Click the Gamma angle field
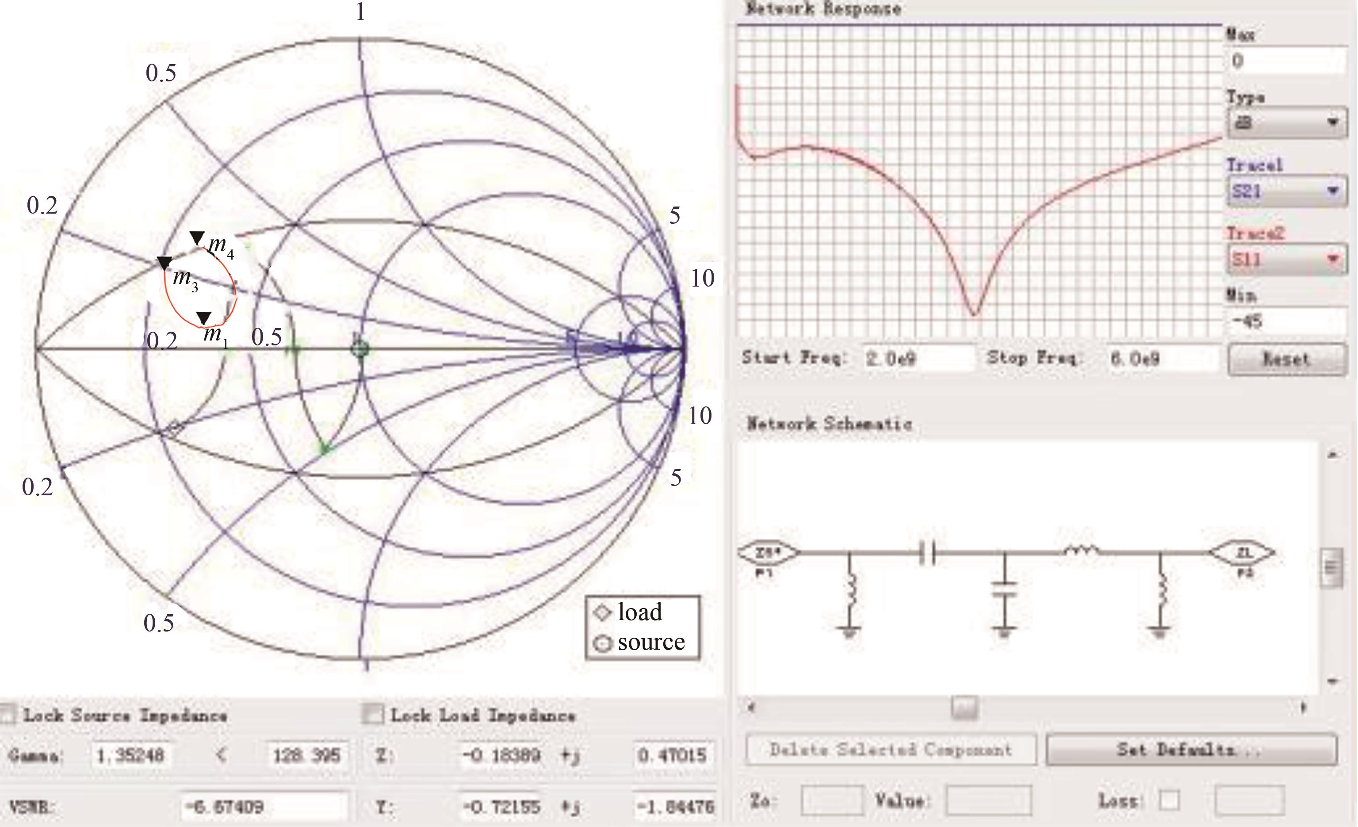Screen dimensions: 1358x827 (x=306, y=755)
